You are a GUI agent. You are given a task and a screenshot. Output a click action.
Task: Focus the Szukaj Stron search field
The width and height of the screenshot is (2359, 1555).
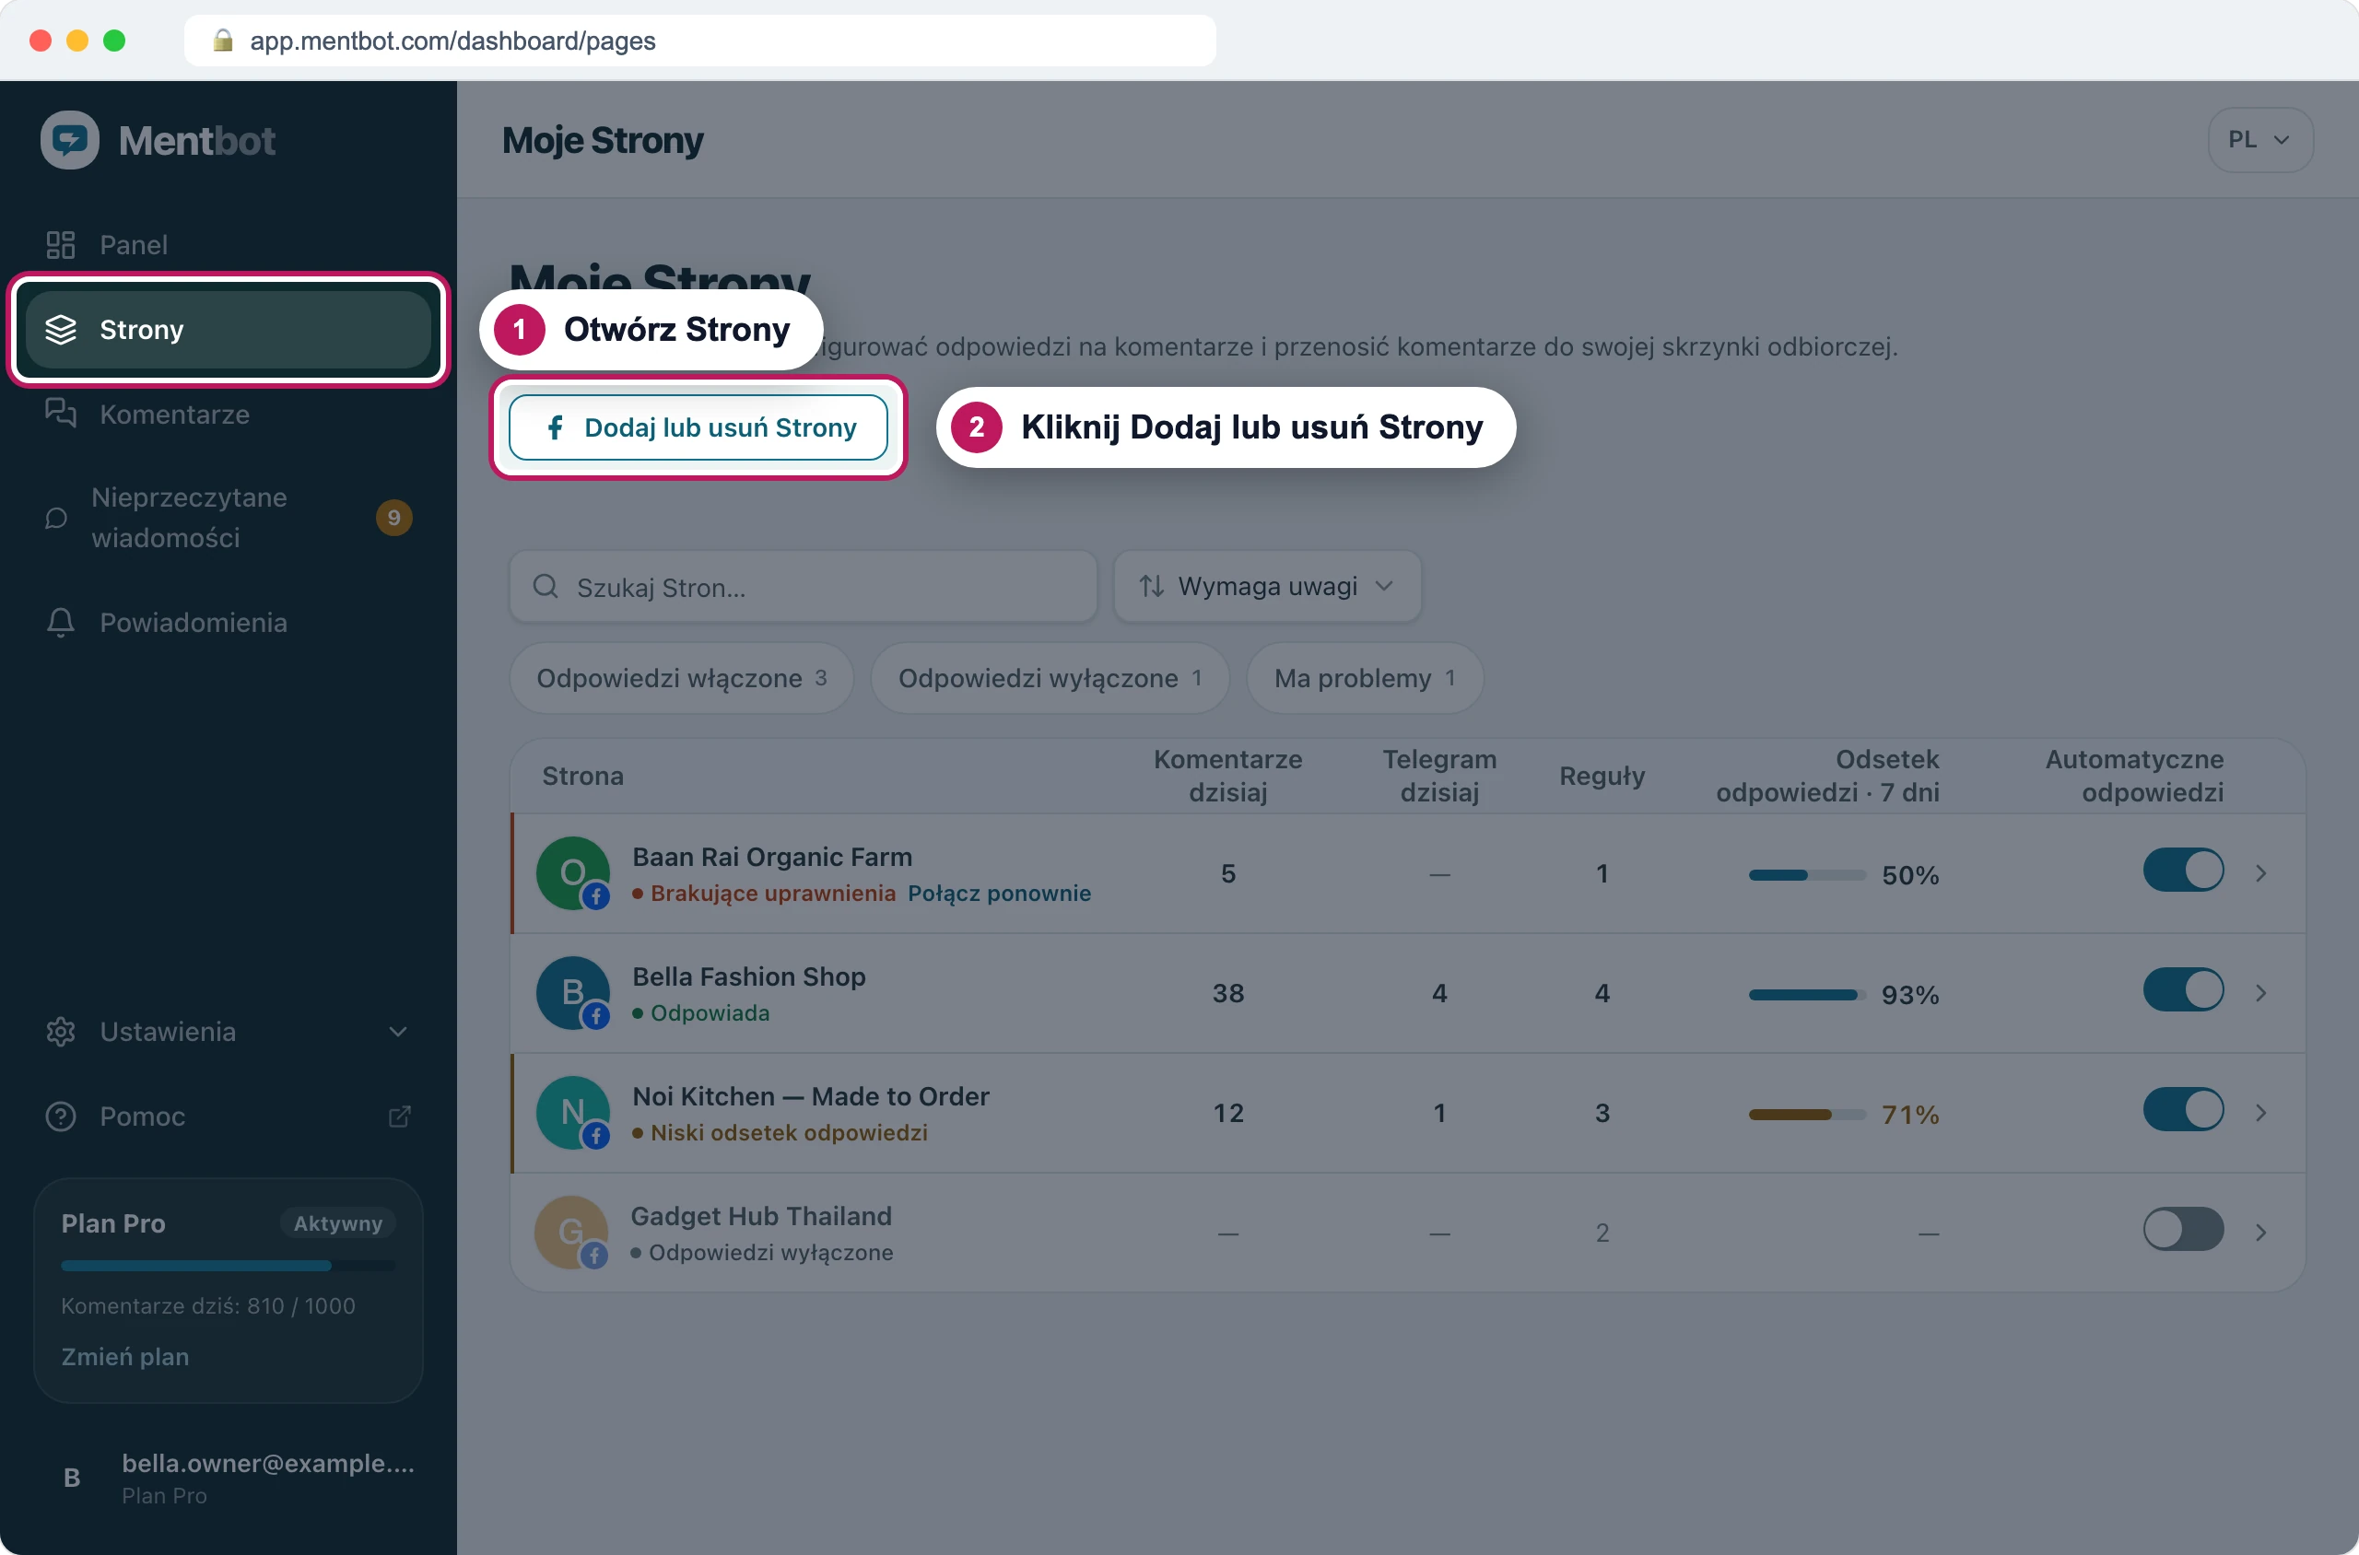point(804,587)
